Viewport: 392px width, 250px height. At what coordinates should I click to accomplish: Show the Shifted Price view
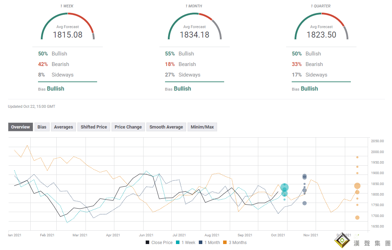(x=94, y=127)
